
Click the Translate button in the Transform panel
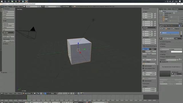pyautogui.click(x=9, y=12)
